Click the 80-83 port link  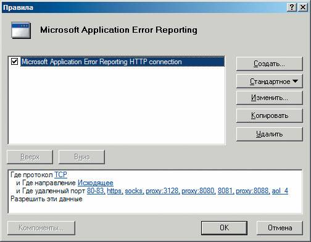96,191
